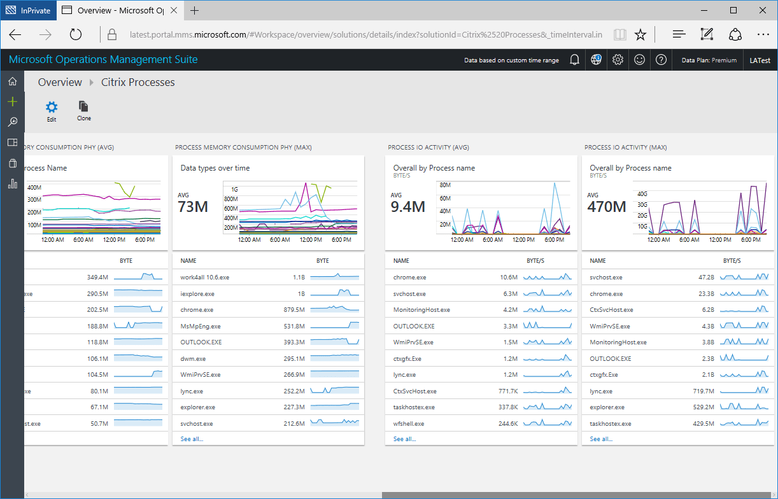
Task: Select WmiPrvSE.exe row with 266.9M
Action: (268, 375)
